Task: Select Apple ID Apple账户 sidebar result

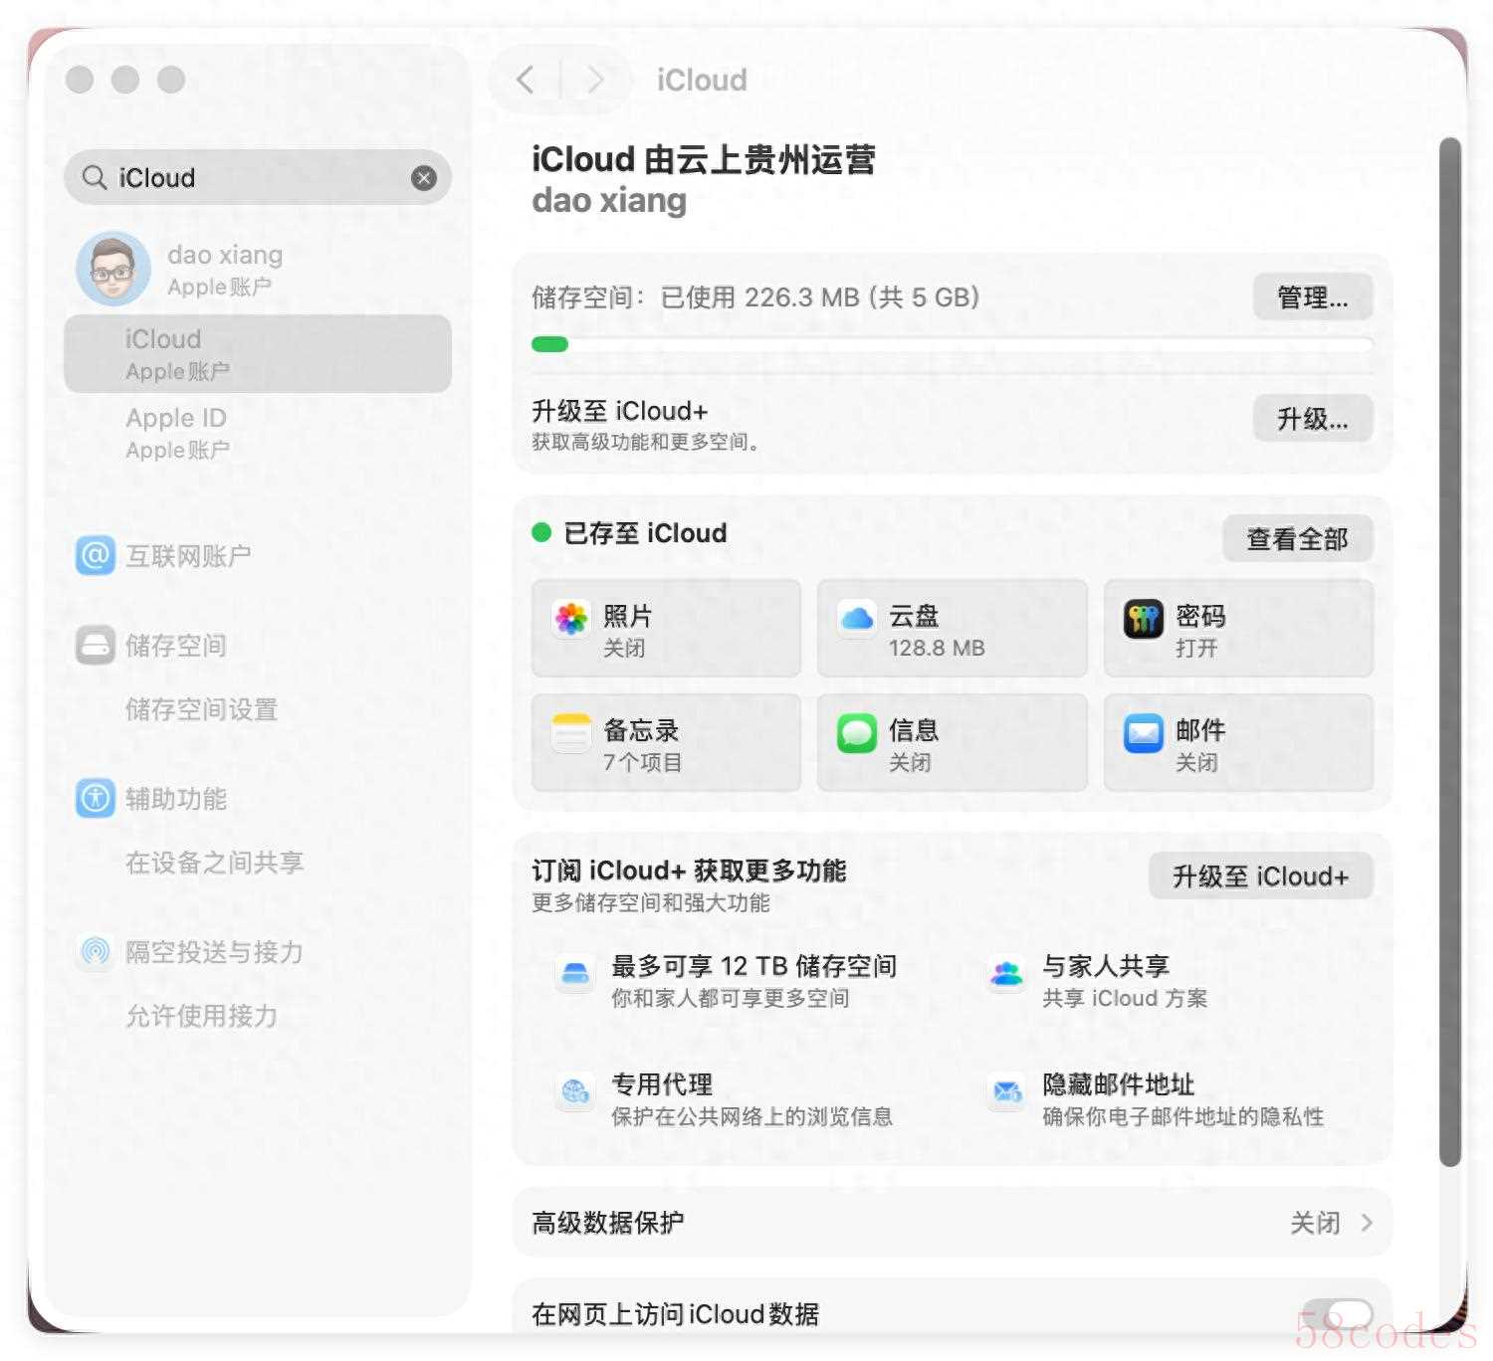Action: [x=258, y=433]
